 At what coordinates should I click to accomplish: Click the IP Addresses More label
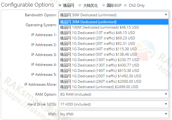coord(40,85)
